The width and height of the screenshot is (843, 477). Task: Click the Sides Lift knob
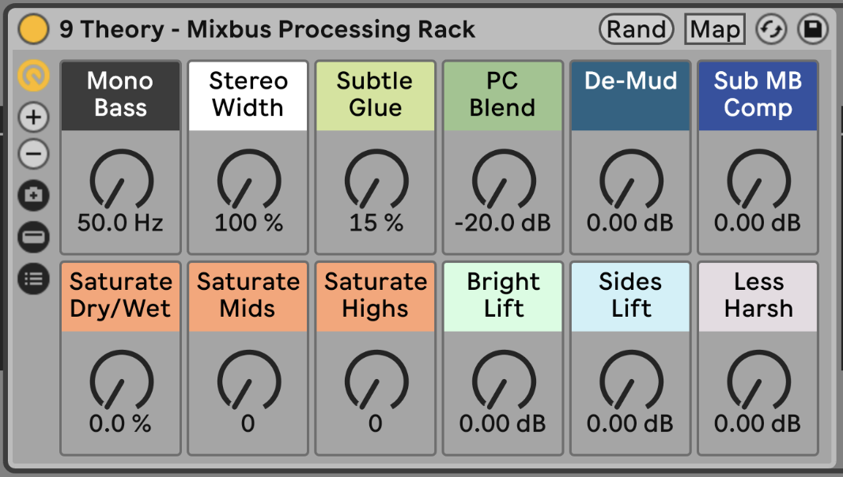(x=630, y=381)
